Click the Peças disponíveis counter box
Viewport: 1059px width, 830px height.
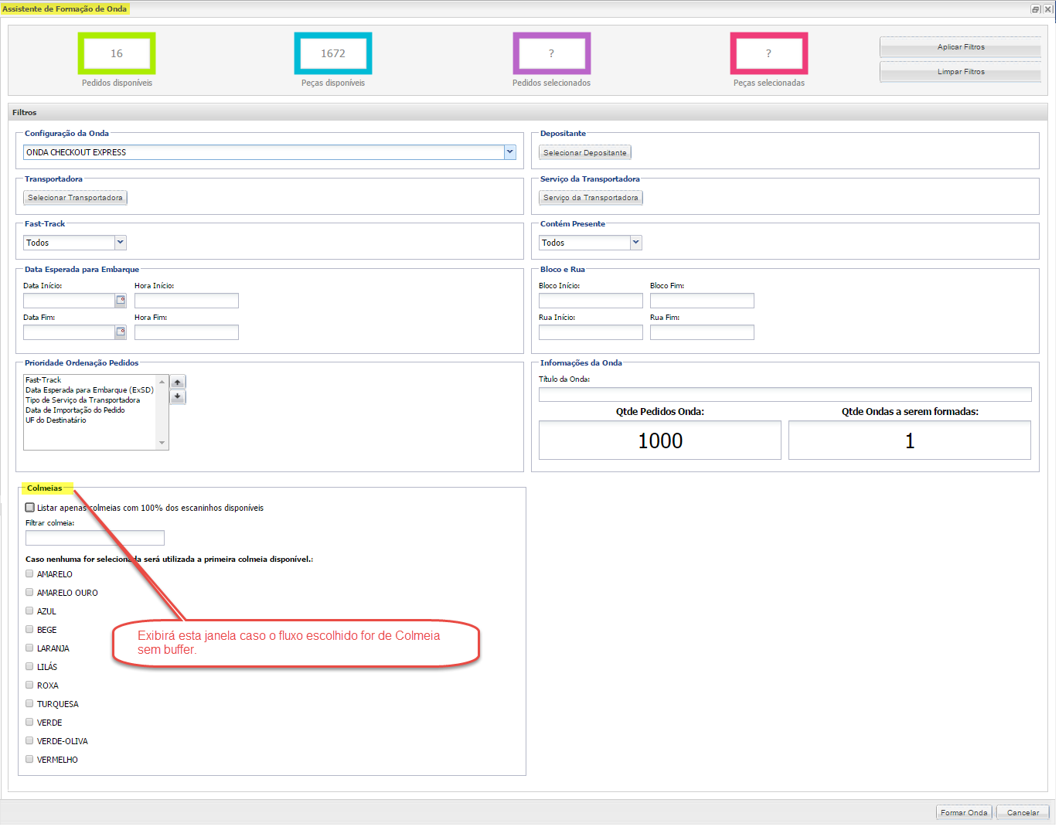coord(333,53)
